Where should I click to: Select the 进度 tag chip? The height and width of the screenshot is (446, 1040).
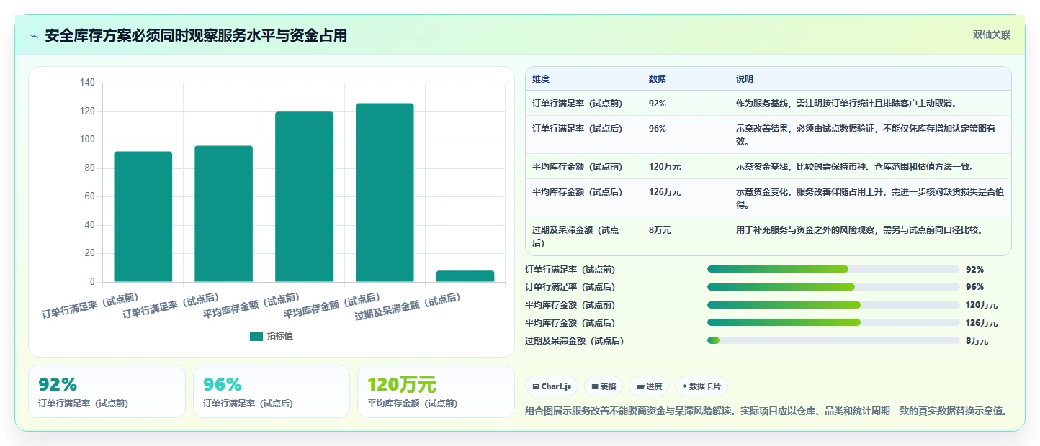click(x=649, y=386)
